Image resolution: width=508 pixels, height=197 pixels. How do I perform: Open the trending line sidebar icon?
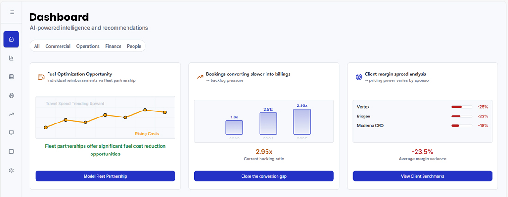(x=11, y=114)
